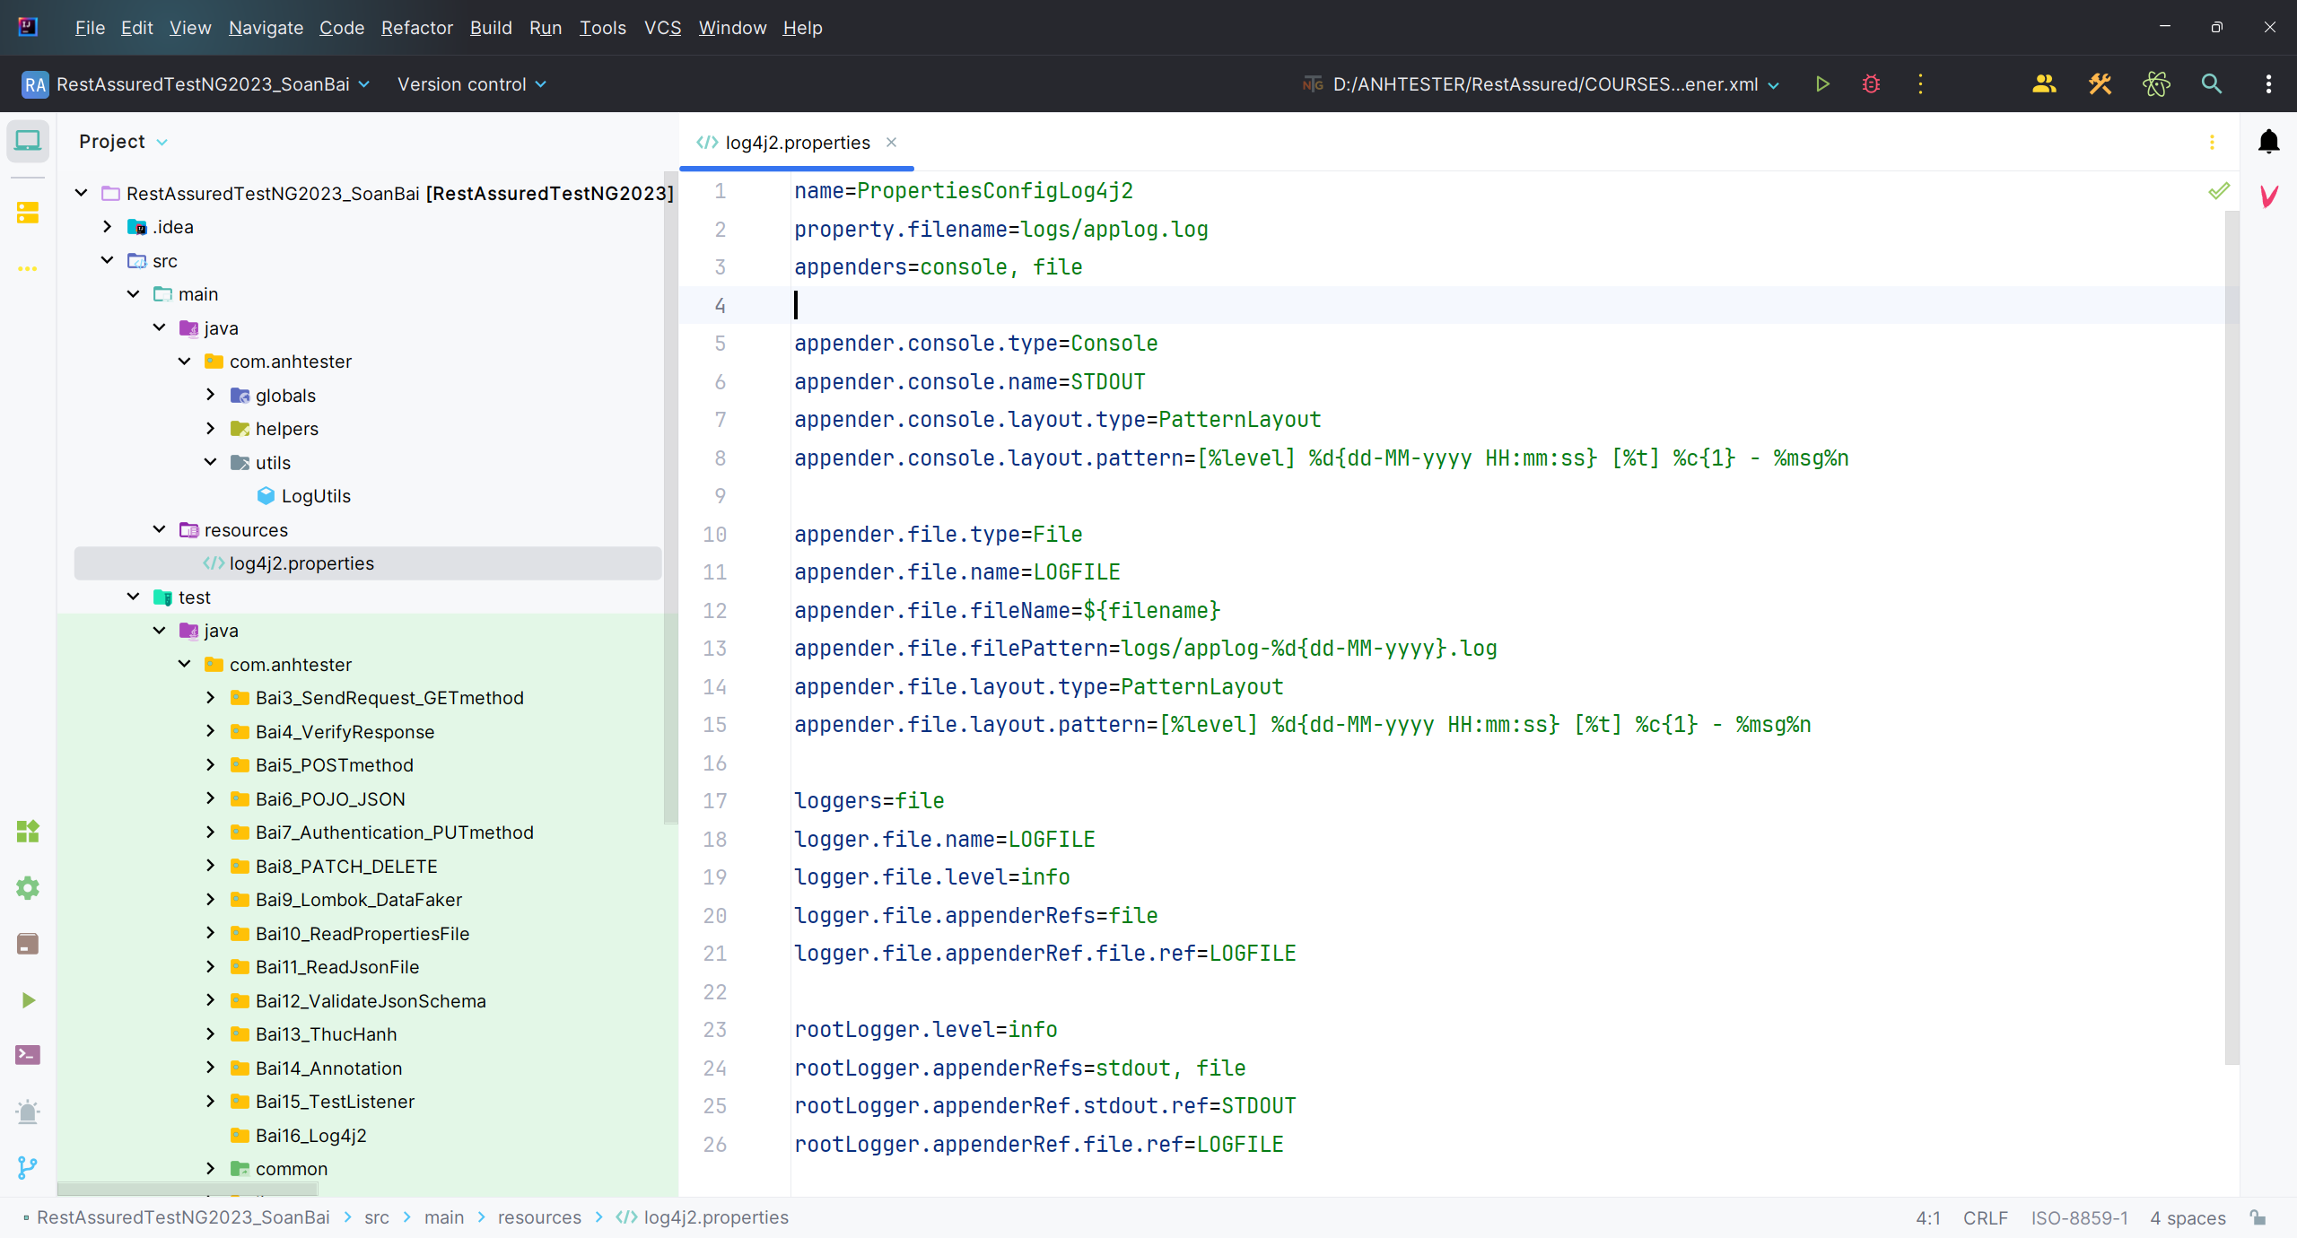
Task: Click the appenders=console, file line
Action: [938, 267]
